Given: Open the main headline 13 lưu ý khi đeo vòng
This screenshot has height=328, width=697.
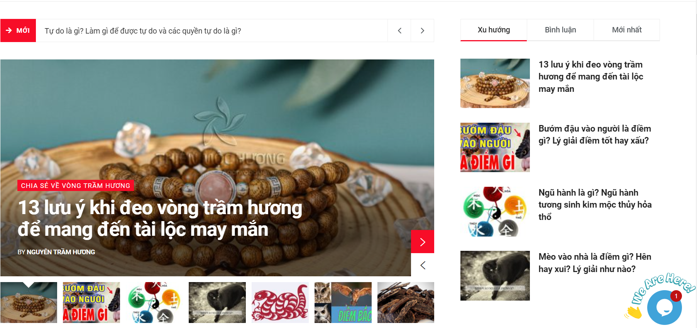Looking at the screenshot, I should (160, 218).
